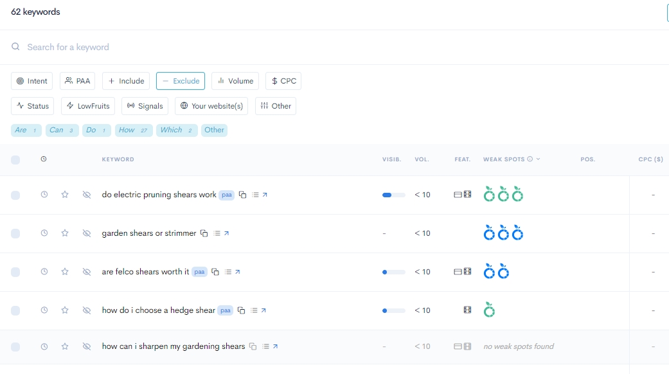Star the keyword 'garden shears or strimmer'

coord(65,233)
